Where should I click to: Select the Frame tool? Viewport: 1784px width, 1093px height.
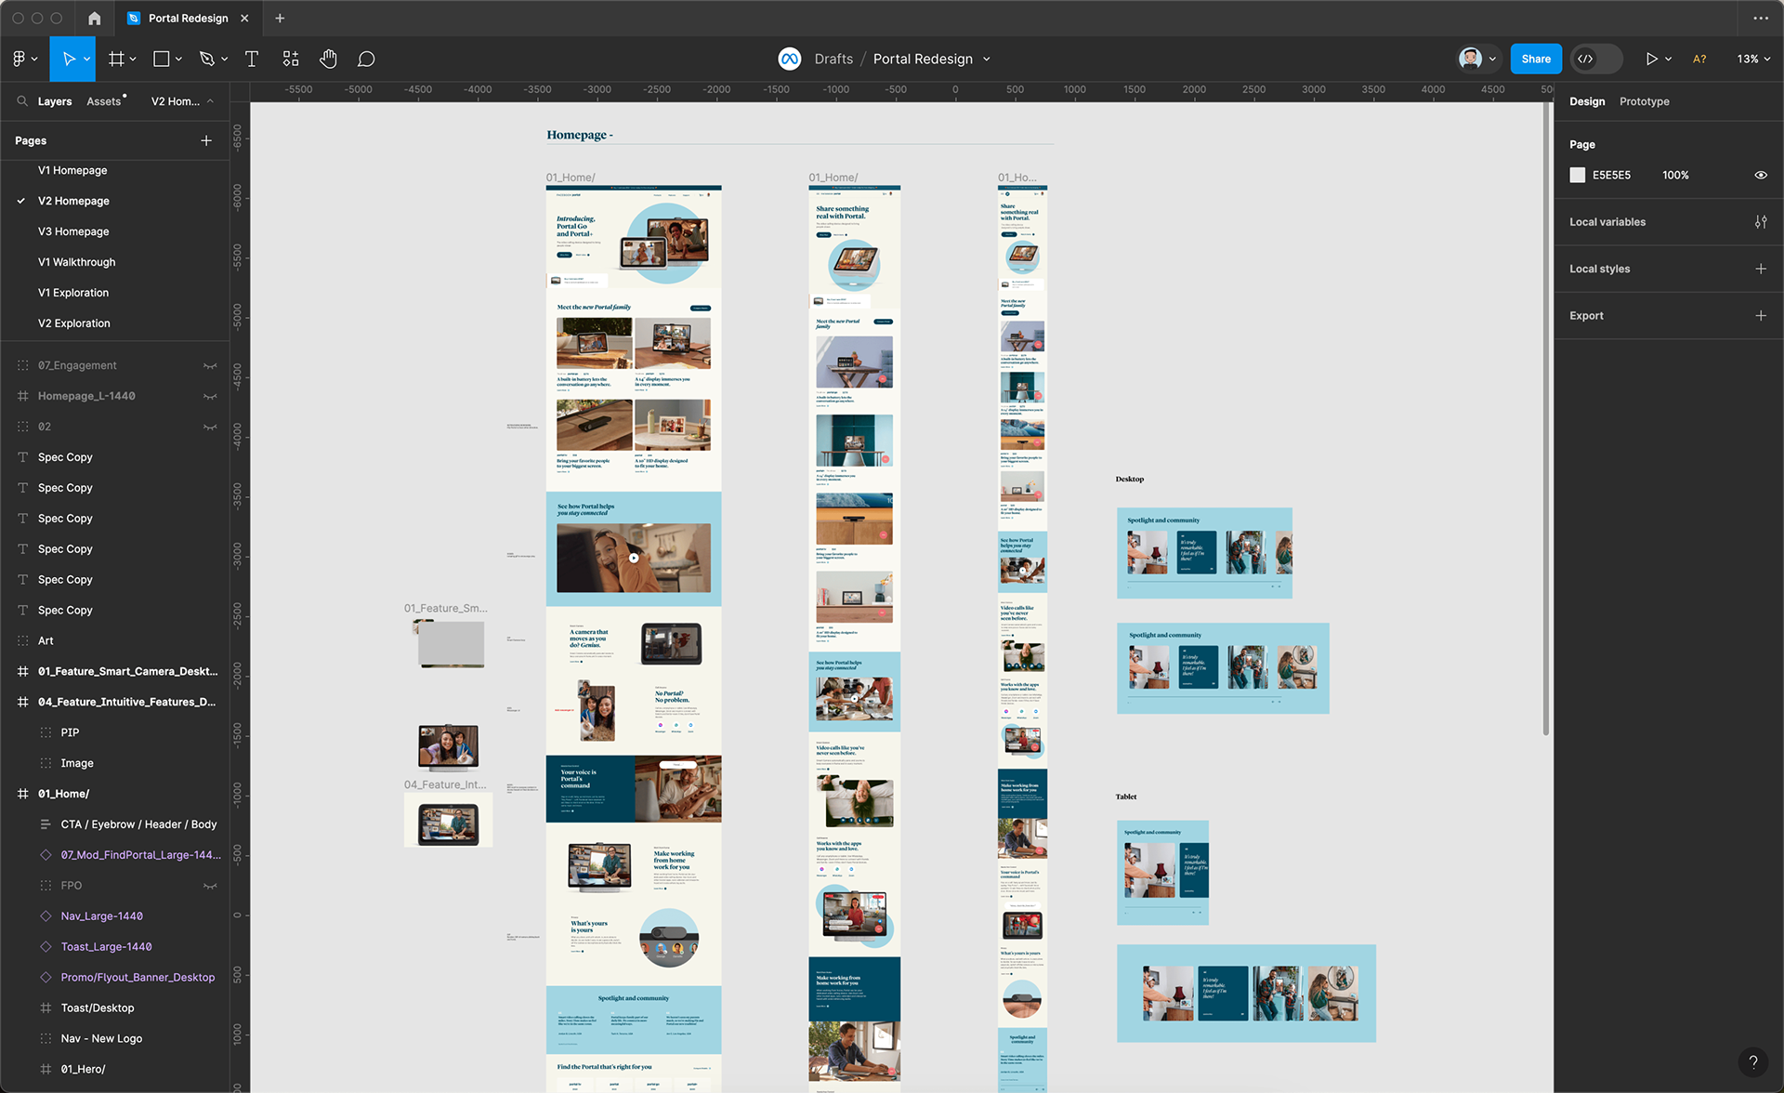(116, 59)
